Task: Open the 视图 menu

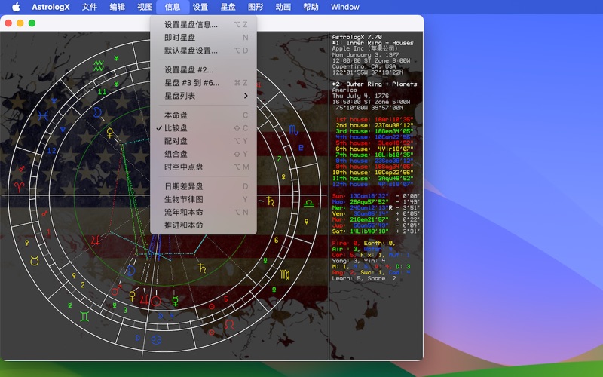Action: (x=145, y=7)
